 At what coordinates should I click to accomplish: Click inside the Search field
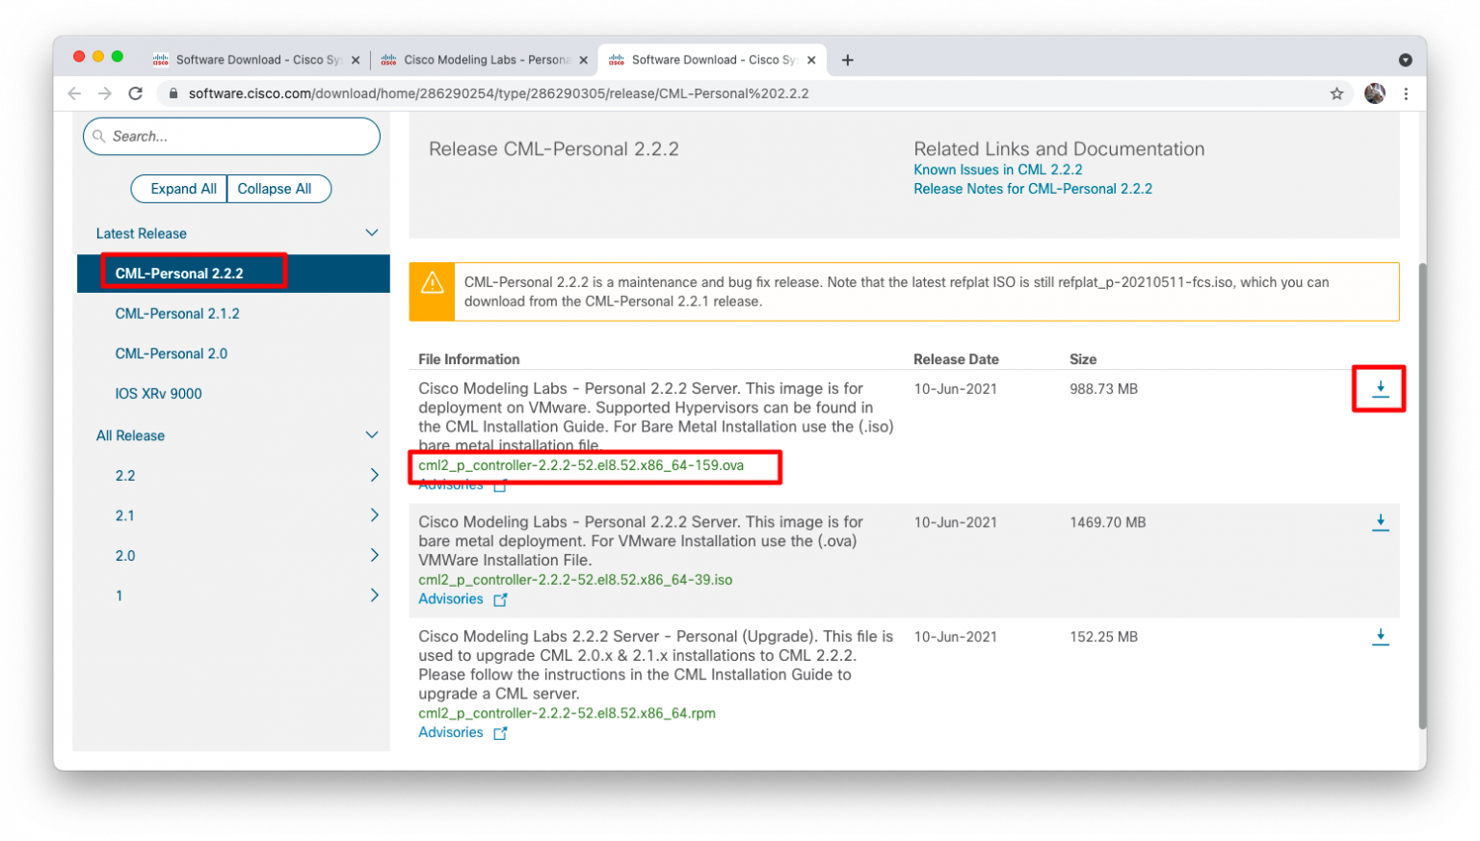pyautogui.click(x=231, y=136)
